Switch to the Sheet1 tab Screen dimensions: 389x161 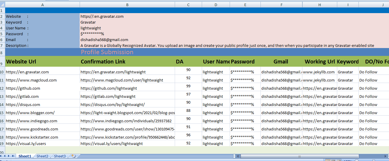[25, 156]
